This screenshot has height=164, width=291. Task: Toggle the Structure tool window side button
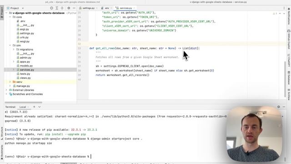[x=2, y=133]
